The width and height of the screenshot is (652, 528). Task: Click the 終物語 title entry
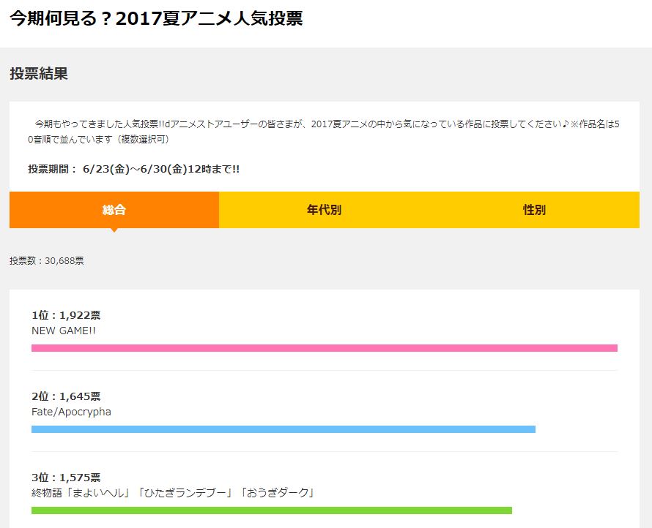[x=173, y=493]
